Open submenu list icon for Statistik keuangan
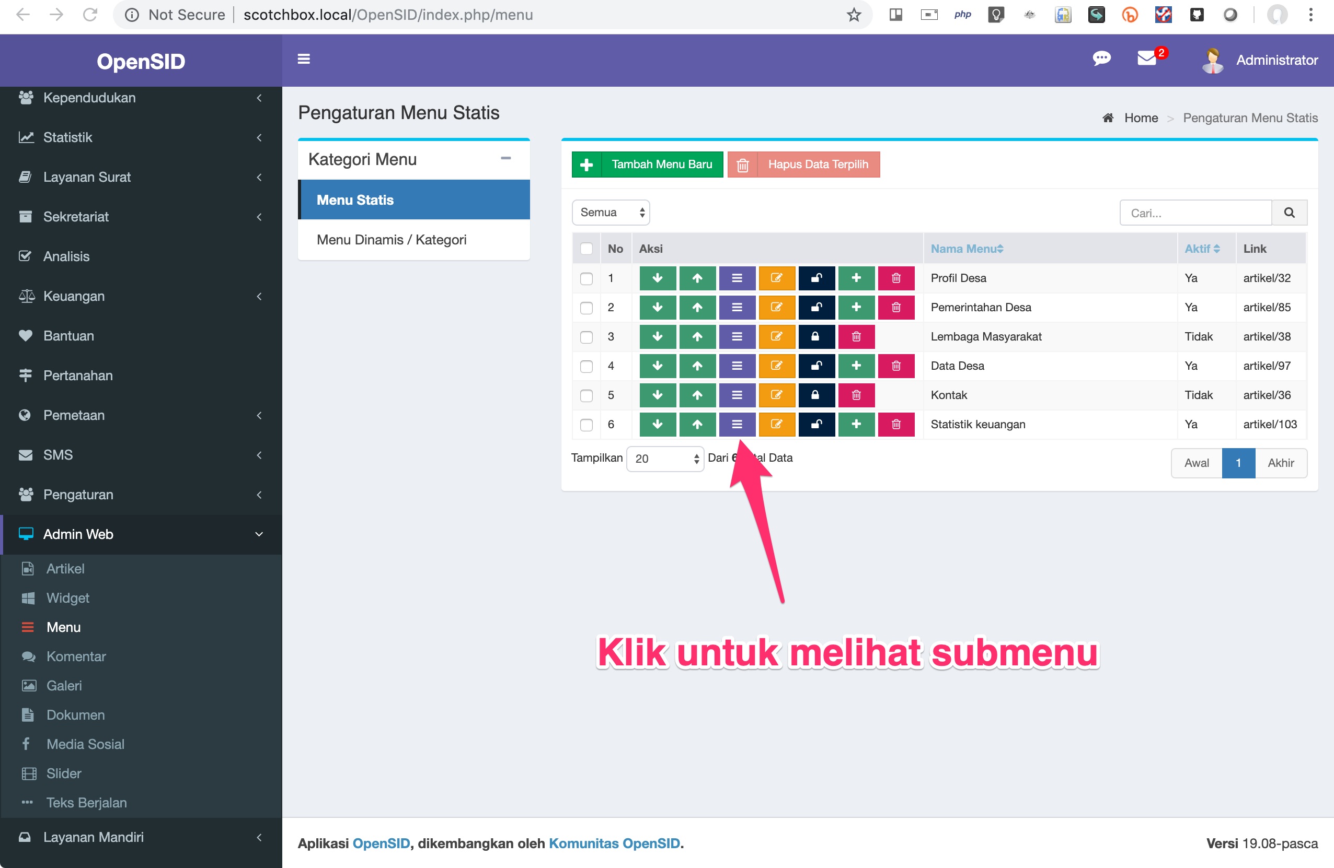Screen dimensions: 1334x868 pos(737,424)
